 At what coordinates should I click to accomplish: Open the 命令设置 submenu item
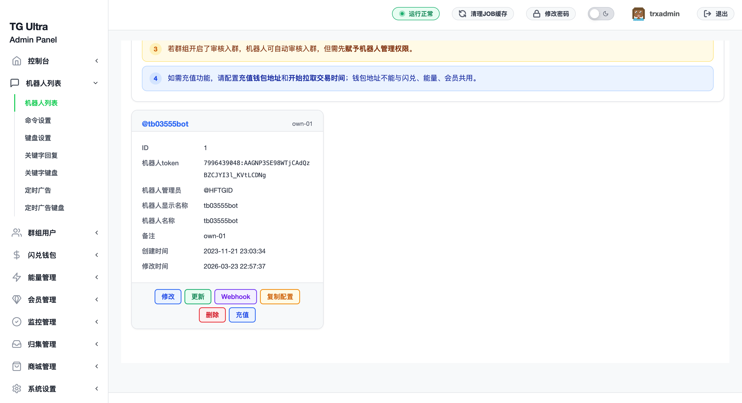(38, 120)
